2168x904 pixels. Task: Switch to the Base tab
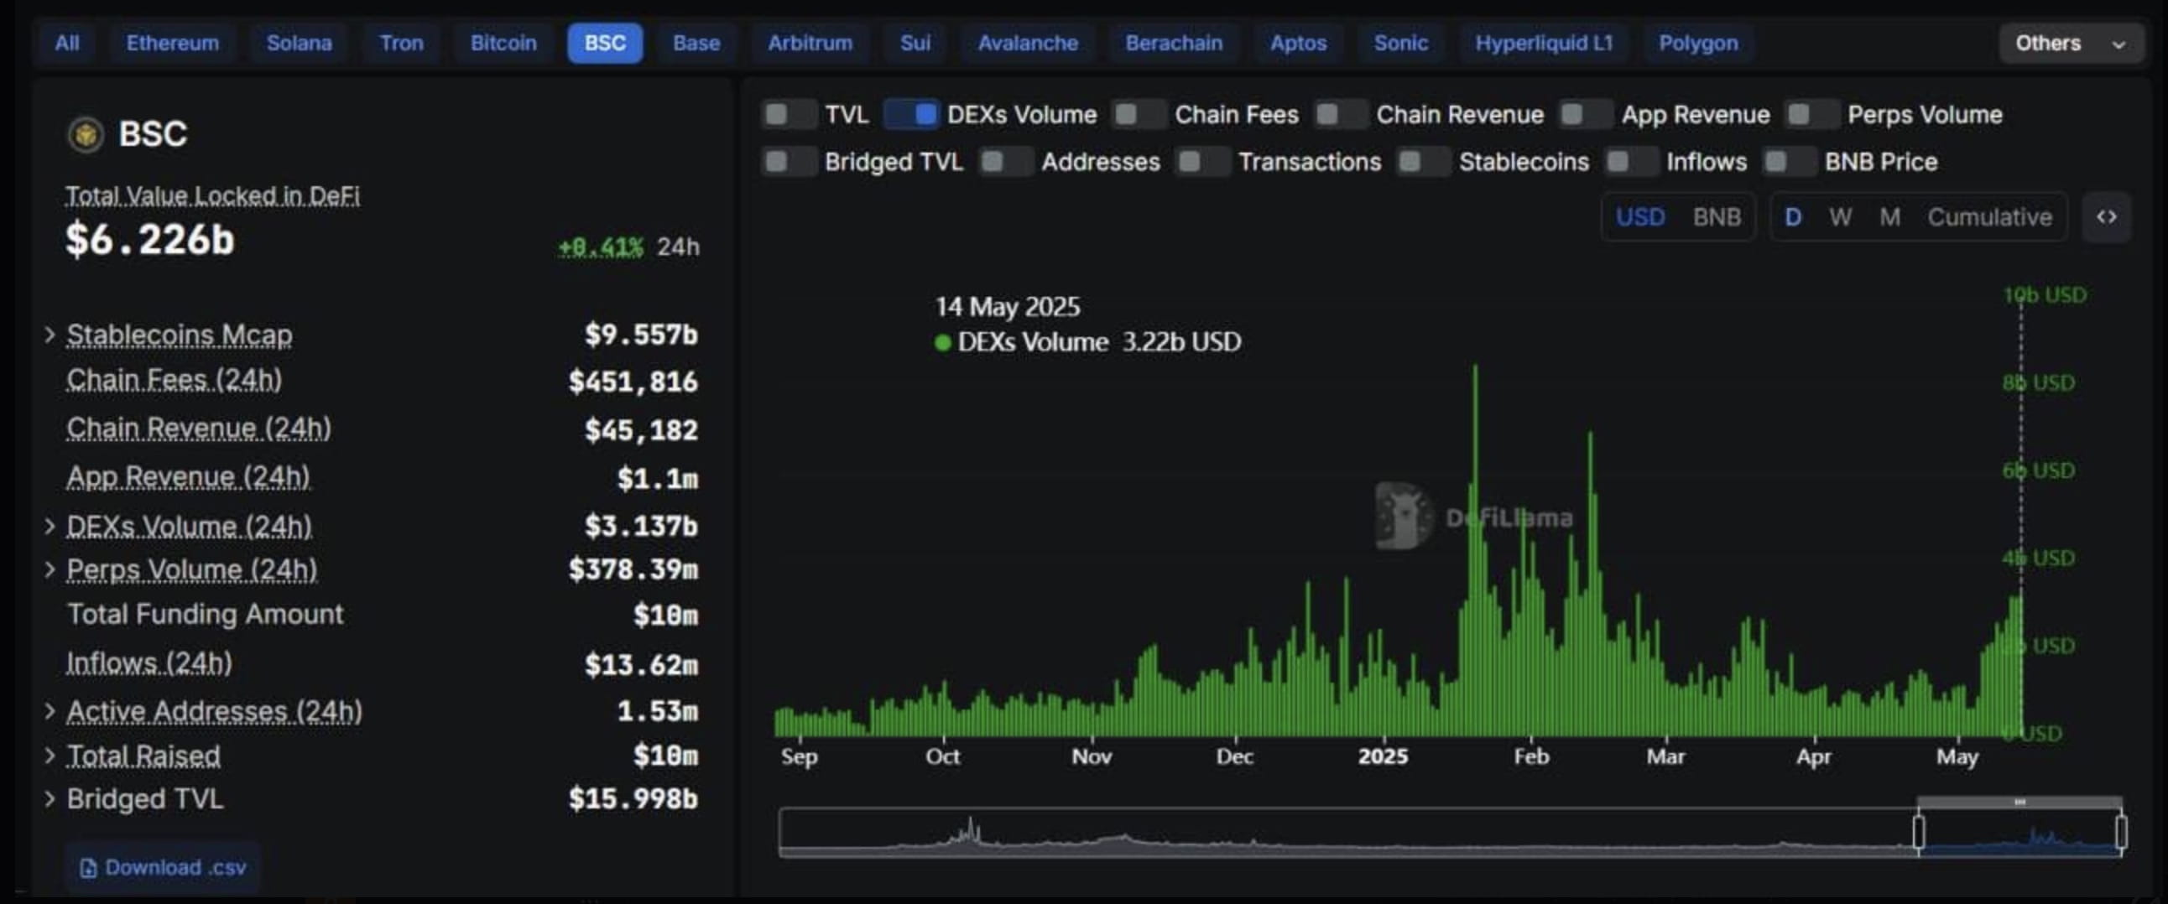coord(697,43)
